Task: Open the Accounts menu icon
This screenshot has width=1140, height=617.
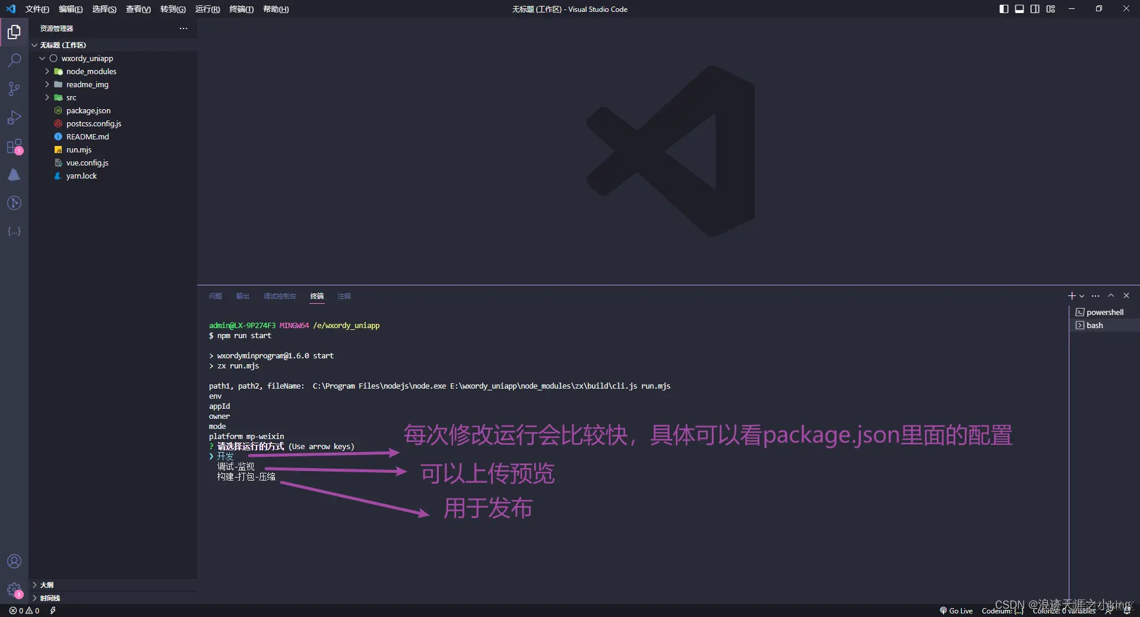Action: [x=14, y=561]
